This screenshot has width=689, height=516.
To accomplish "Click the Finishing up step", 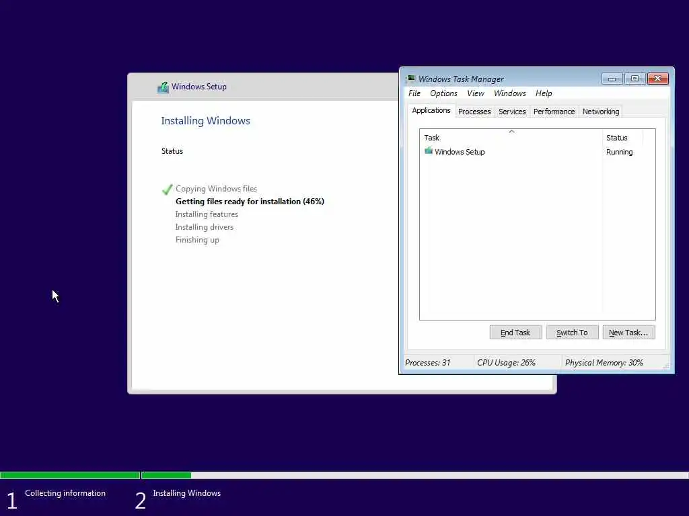I will (x=197, y=240).
